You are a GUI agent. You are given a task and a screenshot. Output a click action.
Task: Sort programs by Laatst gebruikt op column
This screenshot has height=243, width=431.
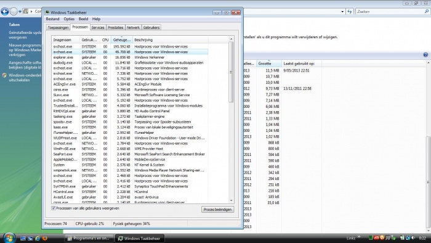pyautogui.click(x=301, y=64)
